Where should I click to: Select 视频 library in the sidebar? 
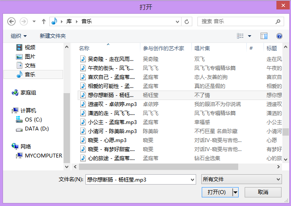click(26, 48)
